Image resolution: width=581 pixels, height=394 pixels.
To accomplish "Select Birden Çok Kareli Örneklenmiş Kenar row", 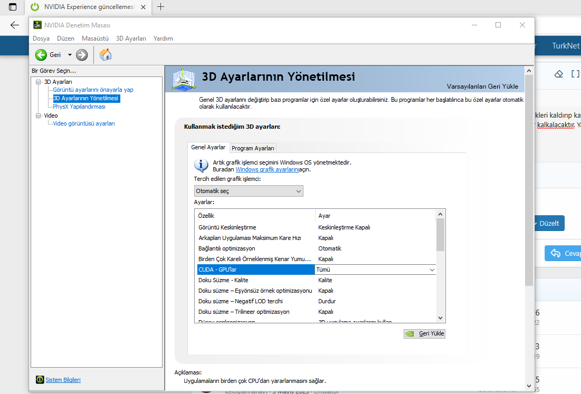I will coord(316,259).
